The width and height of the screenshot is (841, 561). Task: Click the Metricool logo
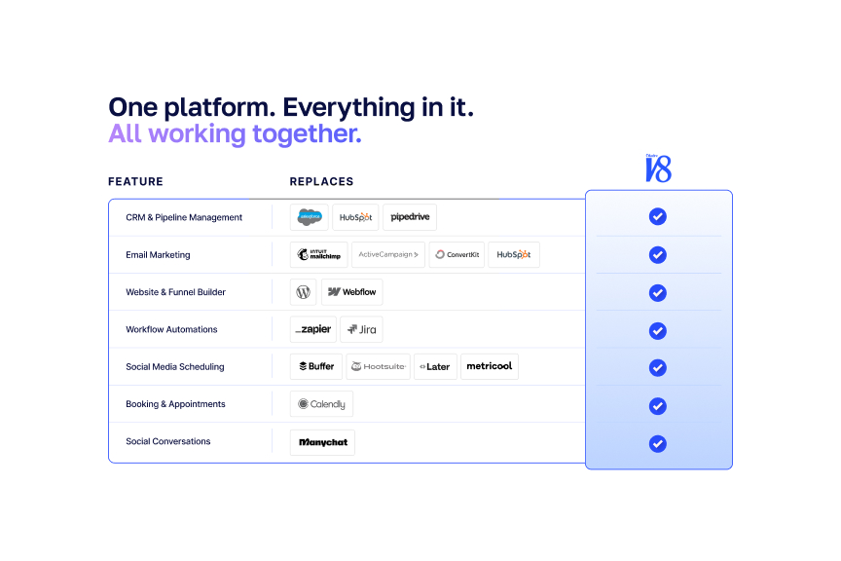[x=490, y=366]
